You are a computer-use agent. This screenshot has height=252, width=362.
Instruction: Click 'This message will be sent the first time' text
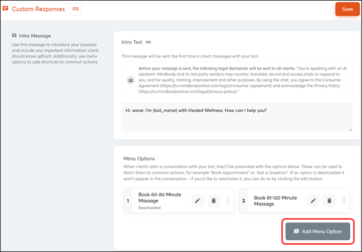(x=190, y=56)
